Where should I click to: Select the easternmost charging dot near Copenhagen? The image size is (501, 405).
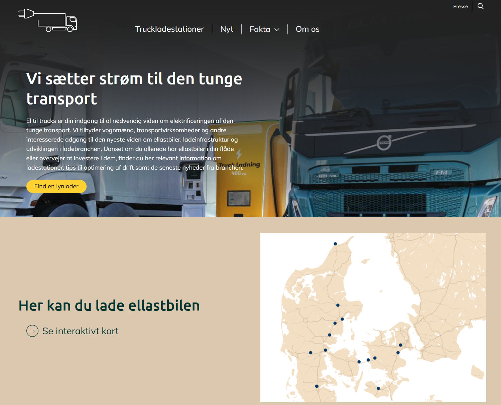(400, 345)
